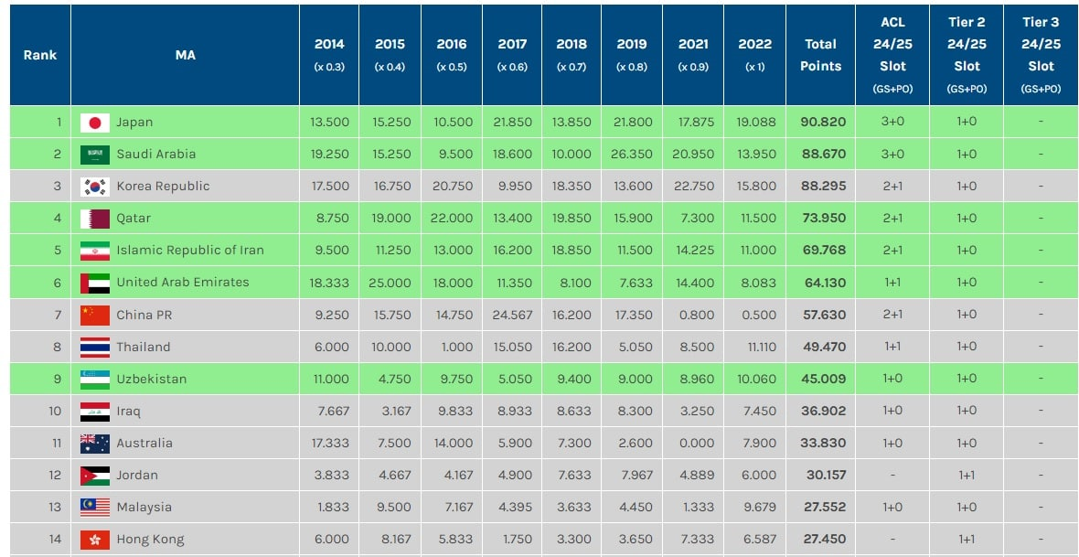The height and width of the screenshot is (557, 1079).
Task: Click Qatar's total points 73.950
Action: click(x=824, y=219)
